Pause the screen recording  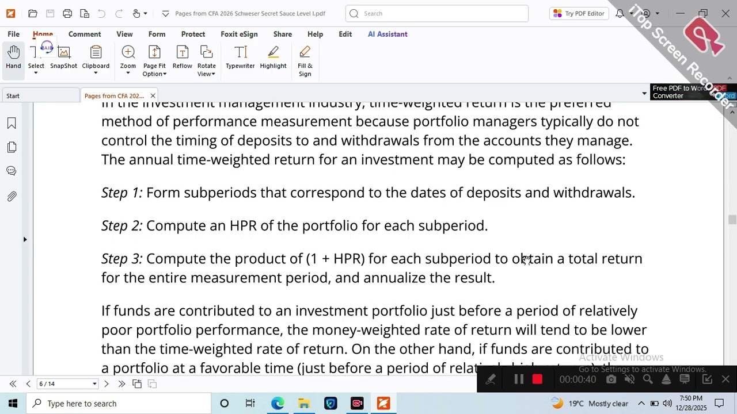(519, 379)
